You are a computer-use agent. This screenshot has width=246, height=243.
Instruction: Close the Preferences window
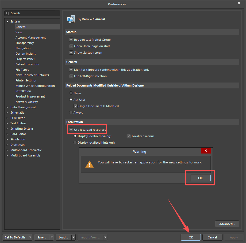point(239,3)
